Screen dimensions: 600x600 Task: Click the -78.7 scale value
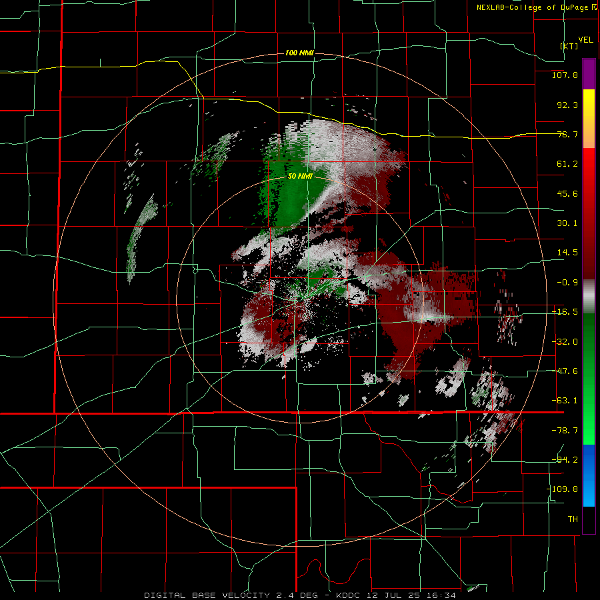565,431
